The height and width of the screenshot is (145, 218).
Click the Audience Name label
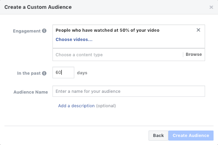pyautogui.click(x=31, y=92)
